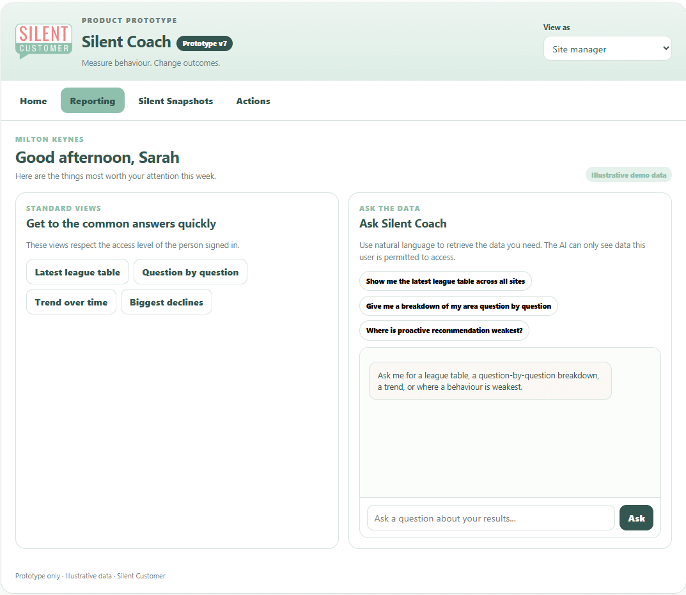The width and height of the screenshot is (686, 595).
Task: Click the 'Good afternoon, Sarah' heading
Action: coord(97,157)
